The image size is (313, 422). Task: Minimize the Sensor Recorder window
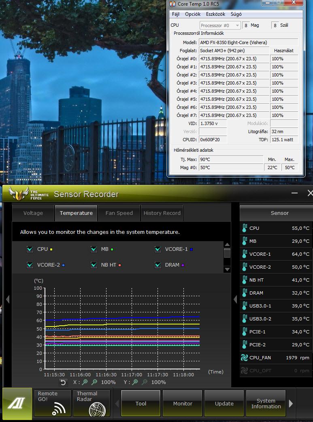pyautogui.click(x=295, y=193)
